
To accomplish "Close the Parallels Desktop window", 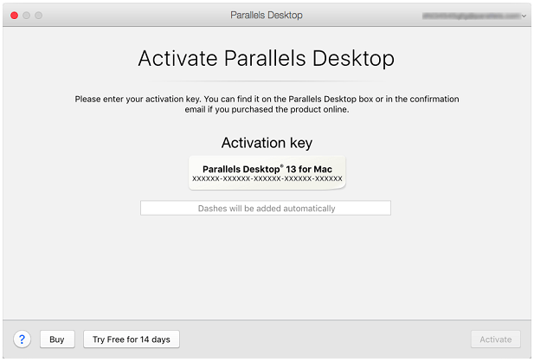I will pyautogui.click(x=15, y=16).
